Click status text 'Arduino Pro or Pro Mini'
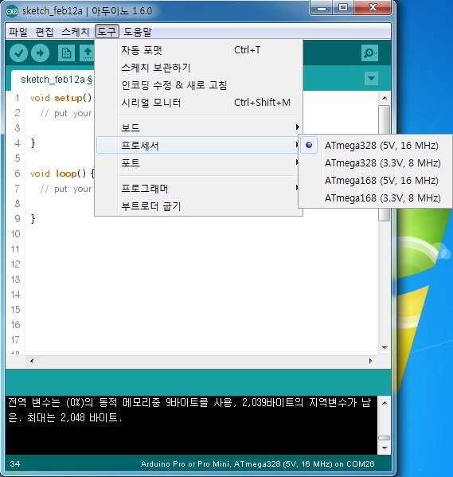 pyautogui.click(x=185, y=464)
